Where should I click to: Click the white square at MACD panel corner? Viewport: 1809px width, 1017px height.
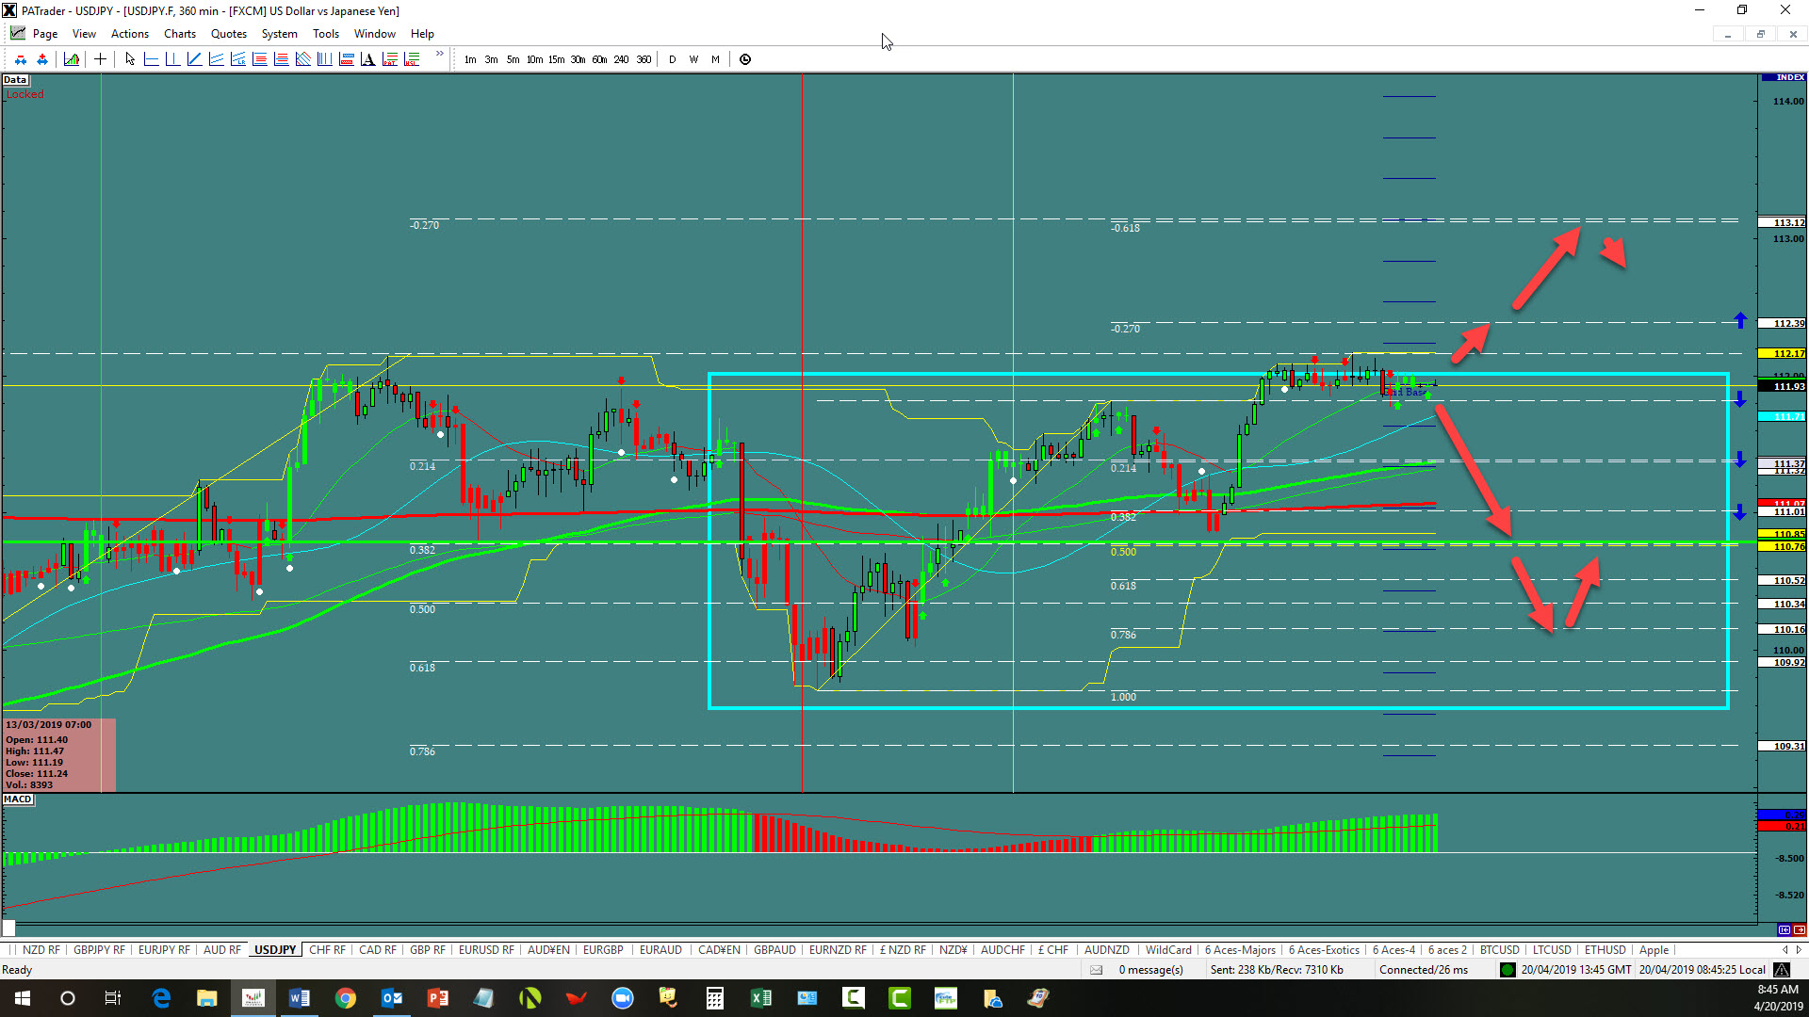tap(9, 928)
